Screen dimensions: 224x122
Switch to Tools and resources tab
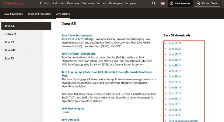click(39, 14)
